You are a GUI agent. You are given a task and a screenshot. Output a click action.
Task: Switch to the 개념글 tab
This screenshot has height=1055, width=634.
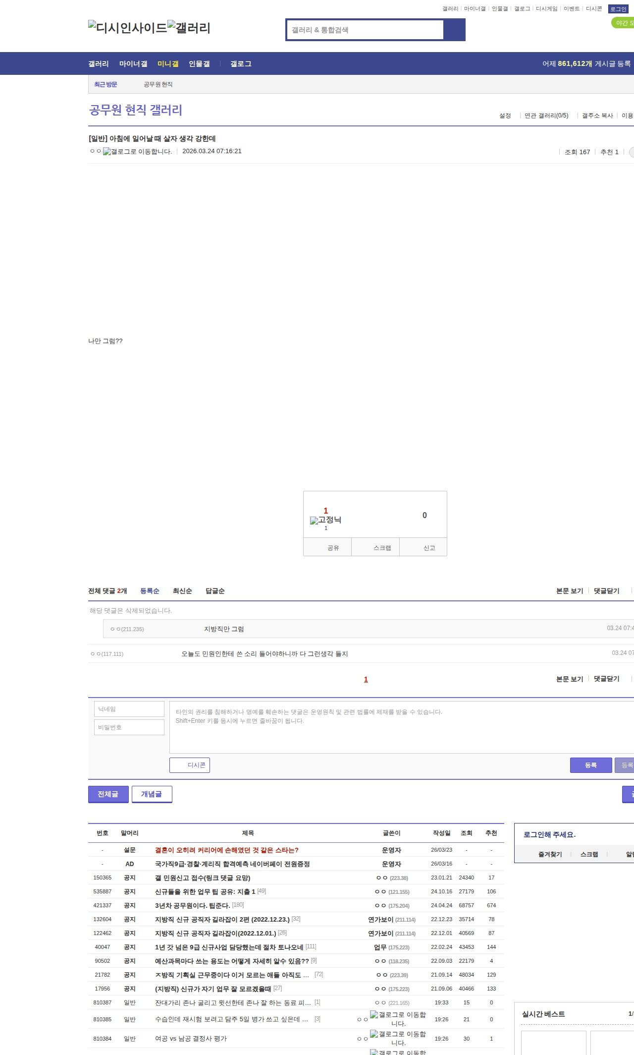[152, 794]
